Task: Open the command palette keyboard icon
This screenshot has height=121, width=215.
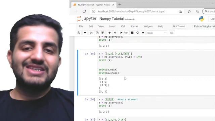Action: point(172,33)
